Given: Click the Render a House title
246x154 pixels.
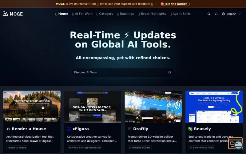Looking at the screenshot, I should 29,129.
